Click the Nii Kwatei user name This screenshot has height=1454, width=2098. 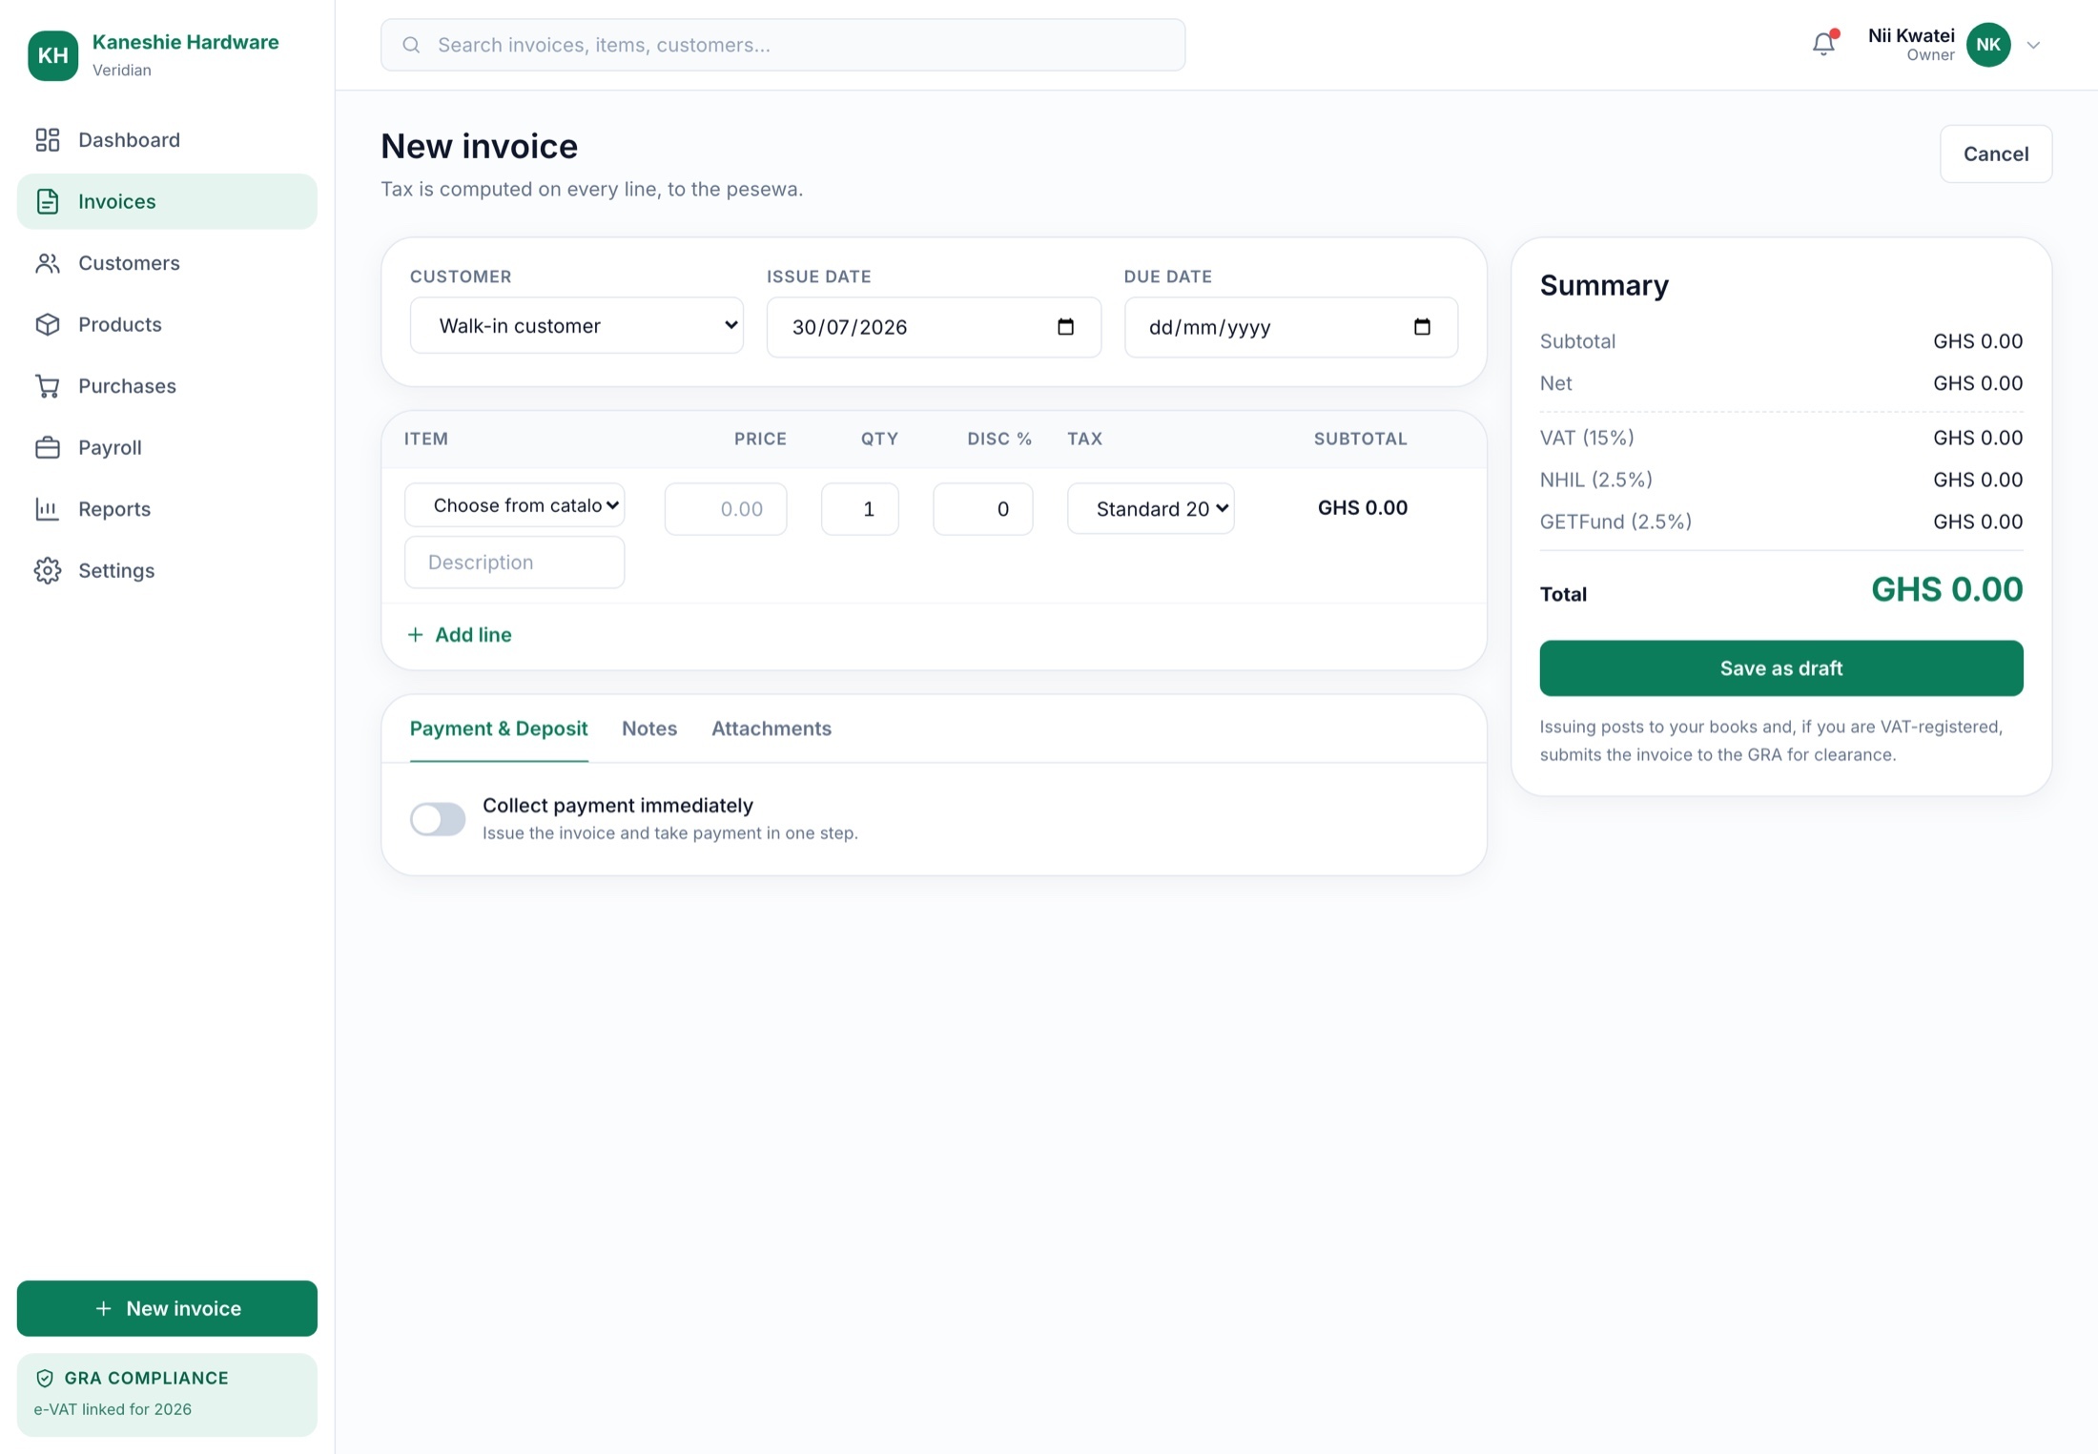point(1911,35)
